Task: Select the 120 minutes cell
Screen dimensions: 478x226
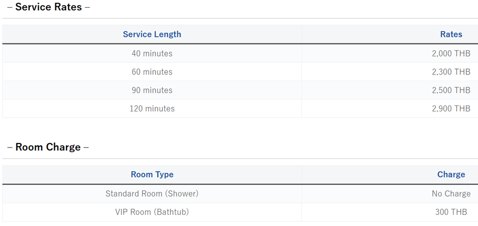Action: (x=152, y=108)
